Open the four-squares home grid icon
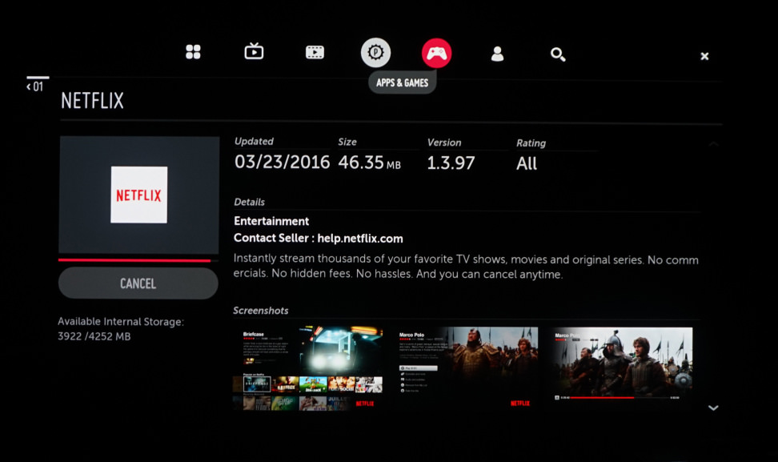 pos(193,52)
